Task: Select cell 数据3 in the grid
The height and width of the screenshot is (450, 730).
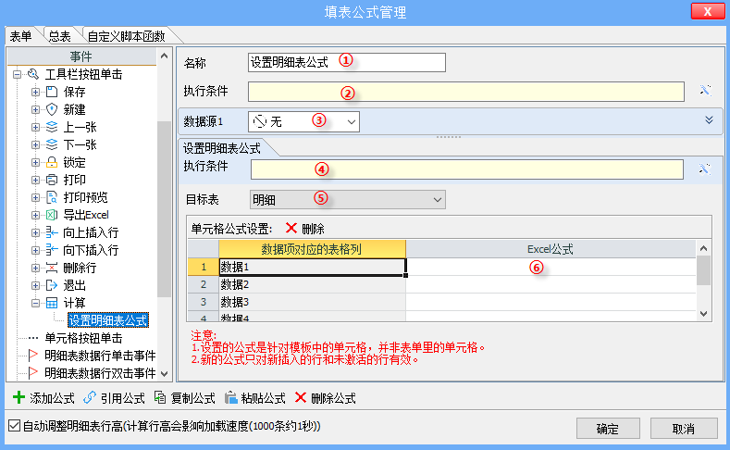Action: [x=312, y=302]
